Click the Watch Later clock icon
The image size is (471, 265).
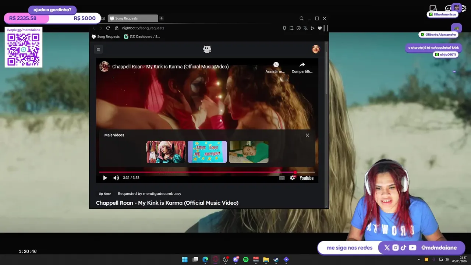pos(276,65)
